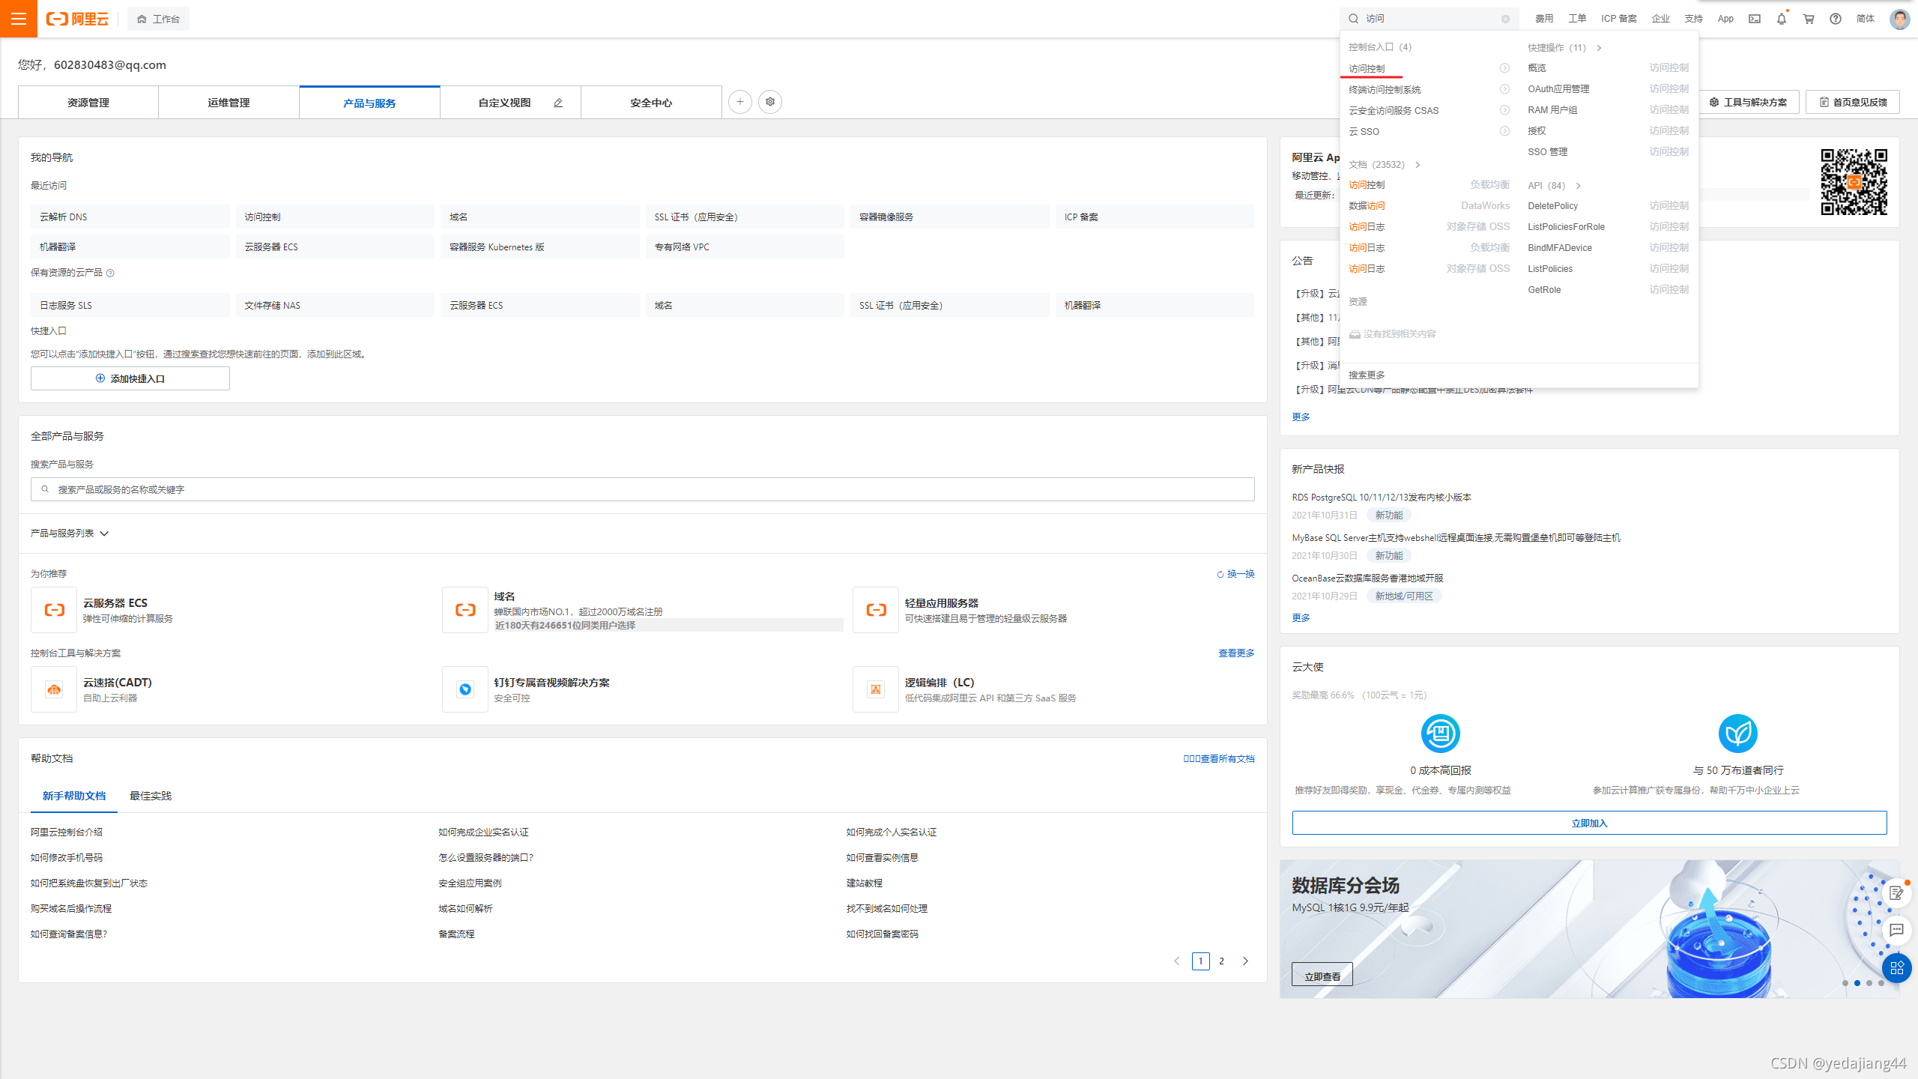
Task: Click the help question mark icon
Action: (x=1836, y=19)
